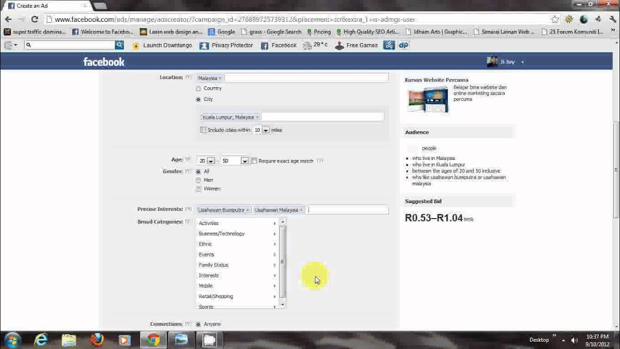The width and height of the screenshot is (620, 349).
Task: Expand the Retail/Shopping category
Action: pos(237,296)
